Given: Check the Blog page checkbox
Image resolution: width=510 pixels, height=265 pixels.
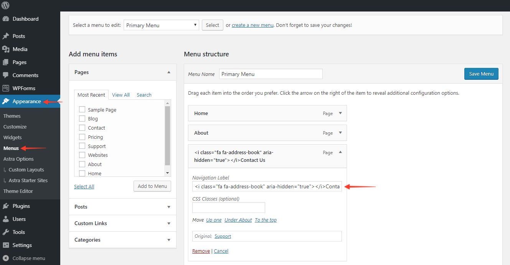Looking at the screenshot, I should click(82, 119).
